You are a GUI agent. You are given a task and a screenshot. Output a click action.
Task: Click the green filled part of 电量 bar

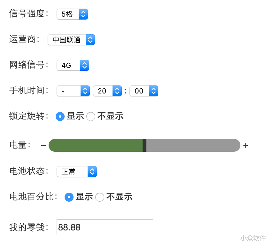click(x=96, y=145)
